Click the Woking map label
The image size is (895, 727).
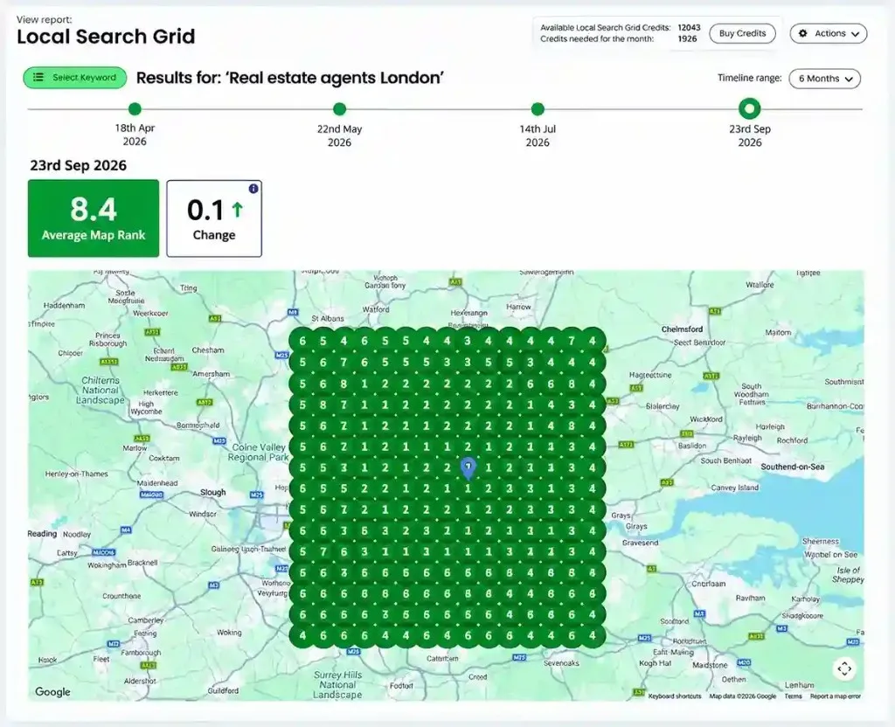coord(229,633)
